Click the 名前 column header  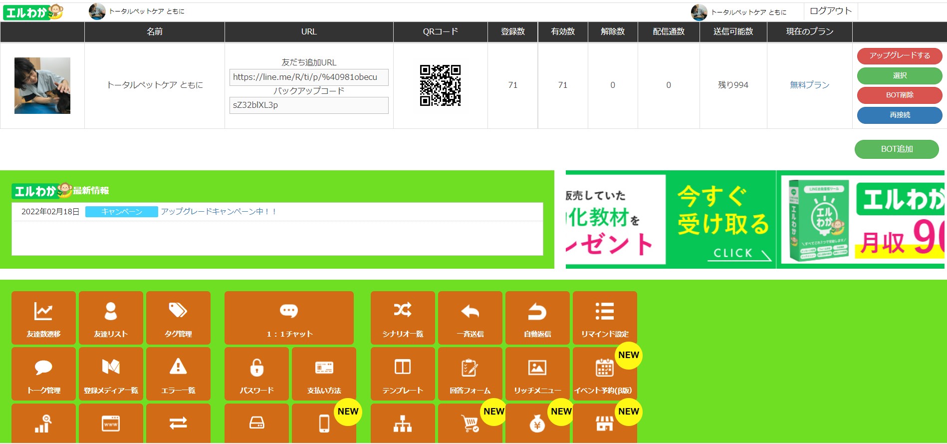coord(155,31)
